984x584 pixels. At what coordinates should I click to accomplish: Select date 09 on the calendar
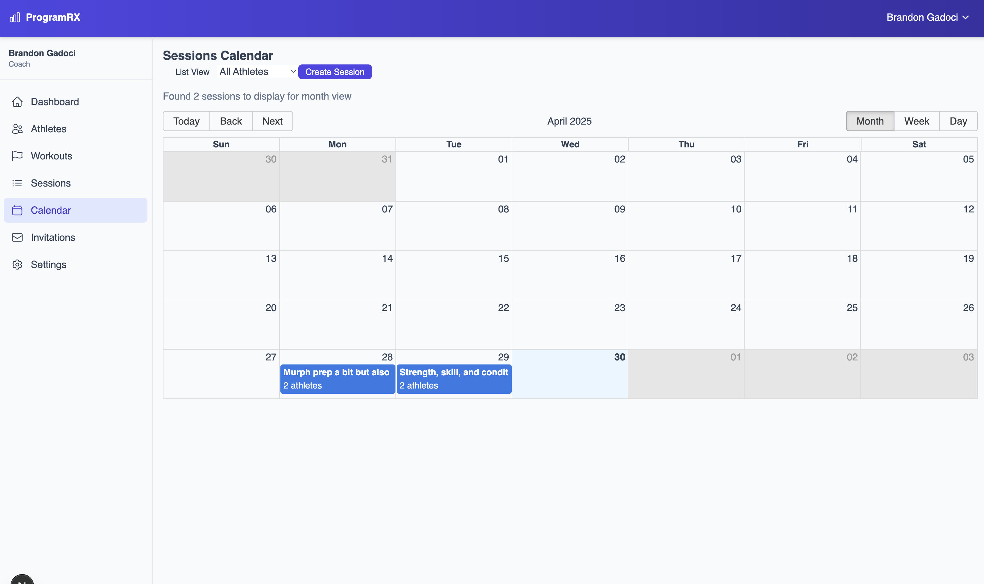619,209
